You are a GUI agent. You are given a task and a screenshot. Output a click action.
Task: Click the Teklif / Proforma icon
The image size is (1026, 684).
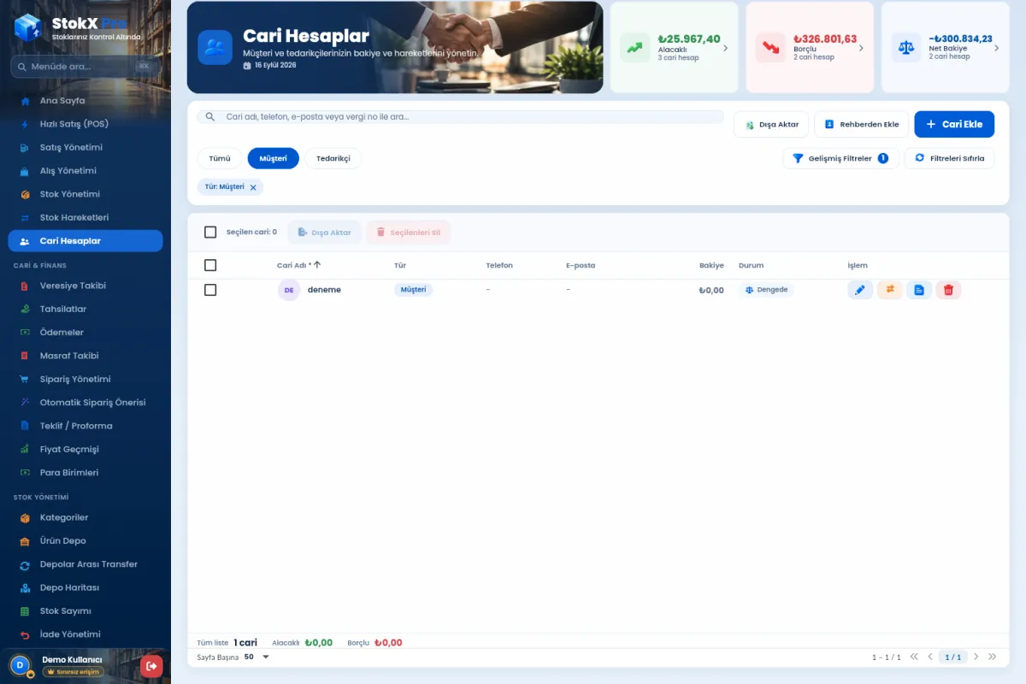24,426
